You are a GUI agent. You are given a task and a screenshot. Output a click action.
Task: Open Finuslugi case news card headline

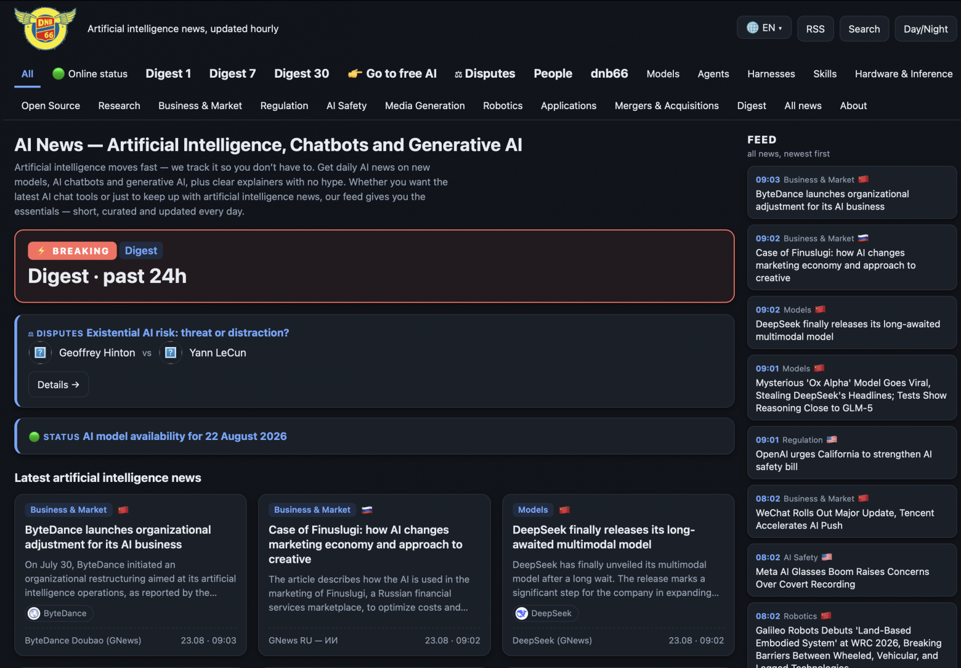click(x=365, y=545)
